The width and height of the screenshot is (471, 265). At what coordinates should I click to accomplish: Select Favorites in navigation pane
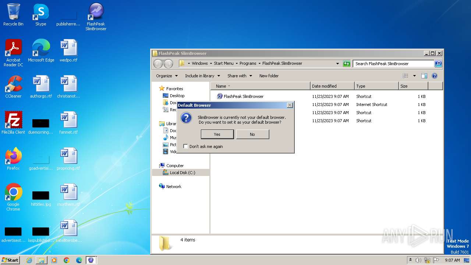[x=174, y=89]
